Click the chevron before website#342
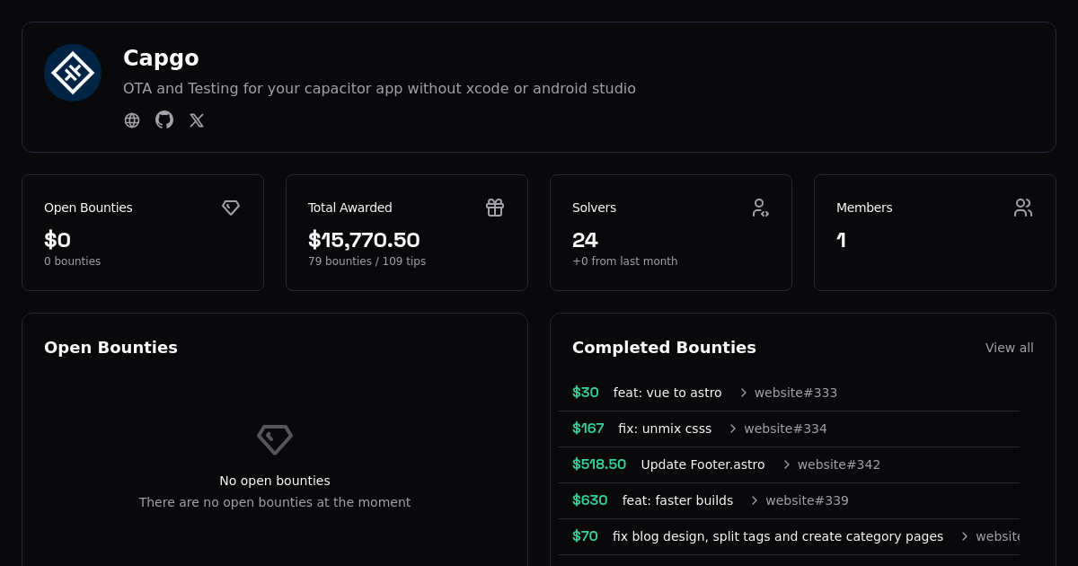The width and height of the screenshot is (1078, 566). [787, 464]
